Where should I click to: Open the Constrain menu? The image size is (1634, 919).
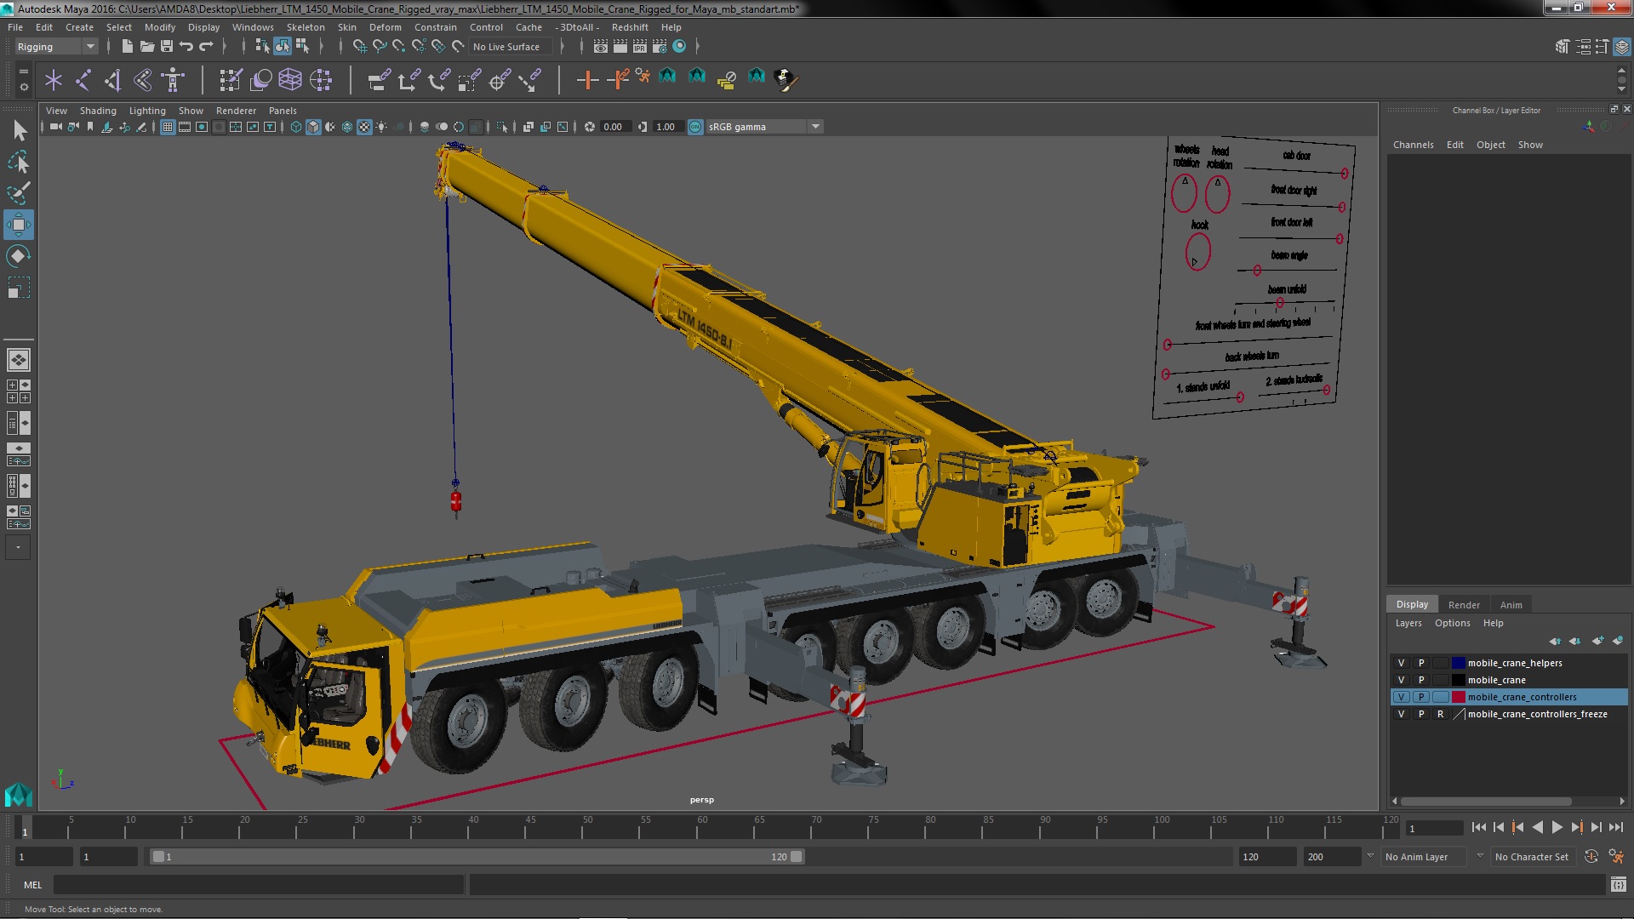pyautogui.click(x=436, y=27)
